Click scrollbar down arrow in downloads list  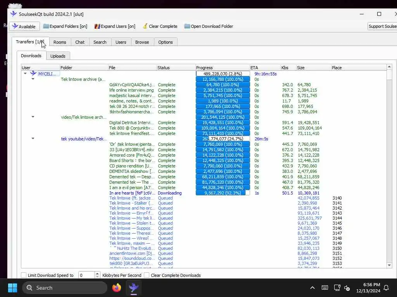pyautogui.click(x=389, y=265)
